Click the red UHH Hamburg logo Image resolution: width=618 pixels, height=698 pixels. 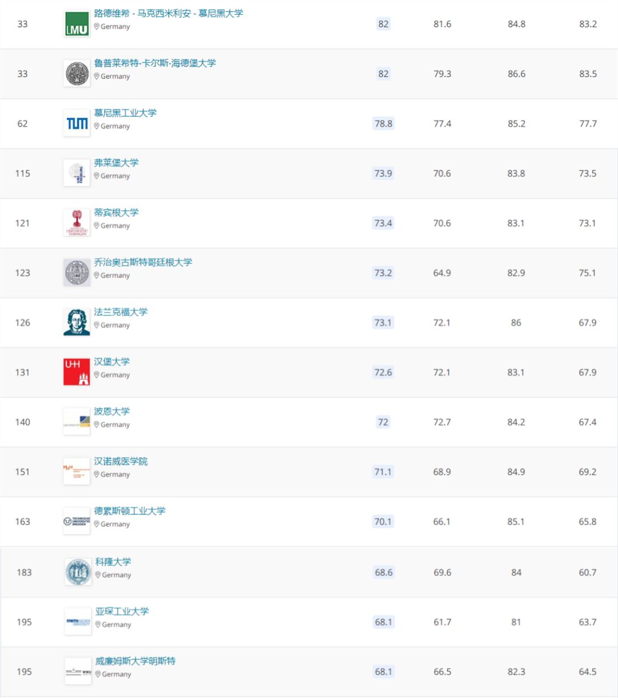pos(77,372)
